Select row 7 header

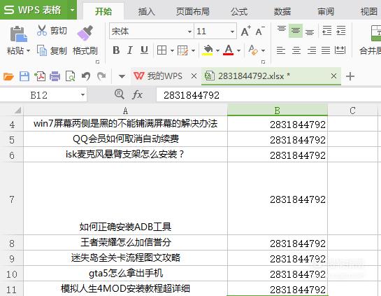12,199
